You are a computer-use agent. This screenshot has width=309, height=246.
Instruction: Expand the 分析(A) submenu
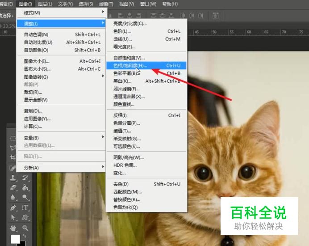point(62,168)
